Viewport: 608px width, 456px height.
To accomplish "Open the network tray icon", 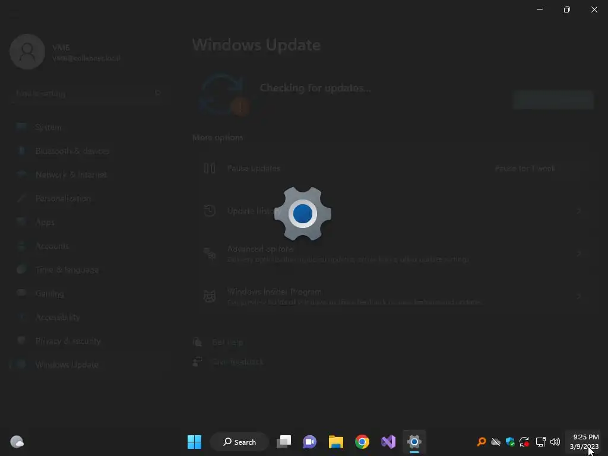I will [540, 442].
